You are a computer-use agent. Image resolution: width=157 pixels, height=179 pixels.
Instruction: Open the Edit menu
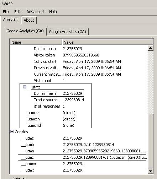tap(17, 12)
